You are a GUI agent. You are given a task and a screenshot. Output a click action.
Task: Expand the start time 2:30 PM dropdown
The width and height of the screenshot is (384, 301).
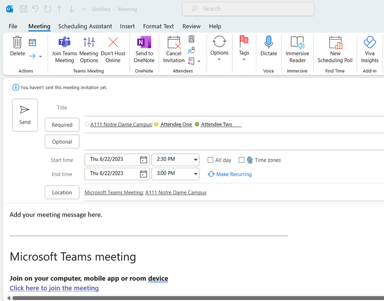click(196, 160)
